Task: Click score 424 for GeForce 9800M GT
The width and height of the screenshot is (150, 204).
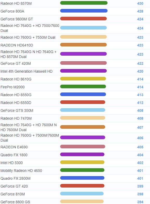Action: (x=140, y=19)
